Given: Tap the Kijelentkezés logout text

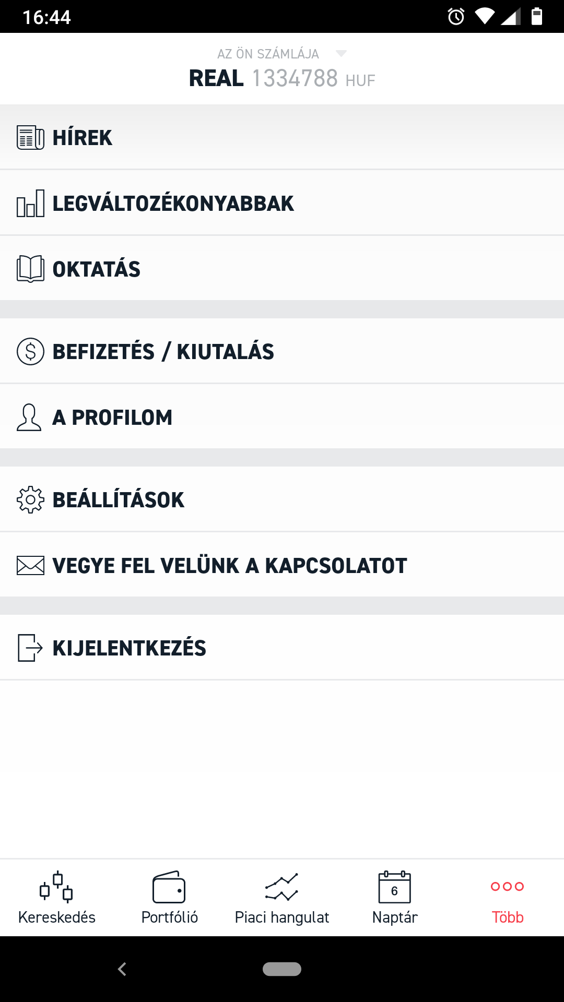Looking at the screenshot, I should [x=130, y=648].
